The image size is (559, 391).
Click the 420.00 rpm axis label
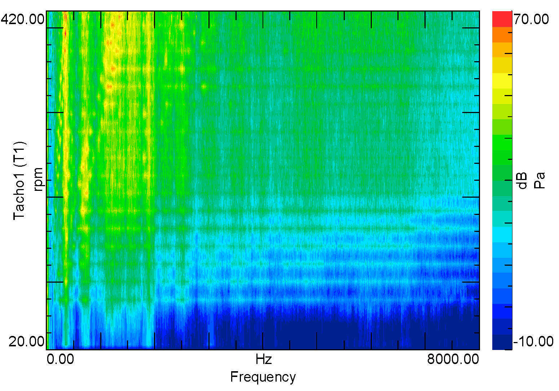pos(23,19)
